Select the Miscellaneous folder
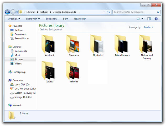The height and width of the screenshot is (126, 166). coord(122,45)
